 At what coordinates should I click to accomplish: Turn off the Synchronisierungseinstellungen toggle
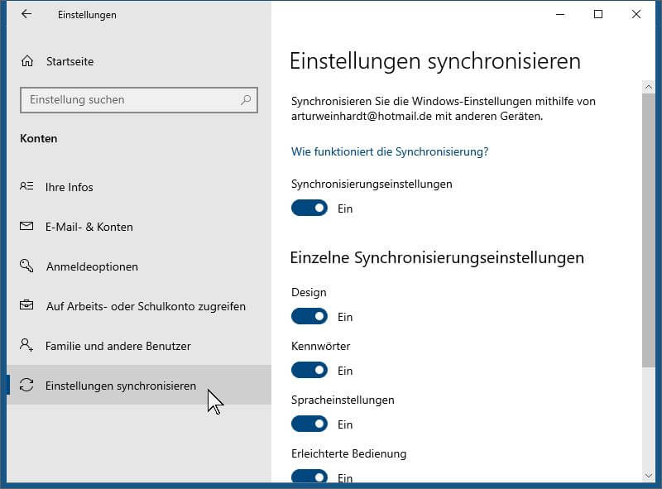coord(309,208)
